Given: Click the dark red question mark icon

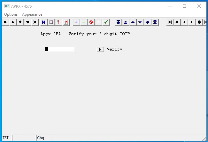Looking at the screenshot, I should 58,22.
